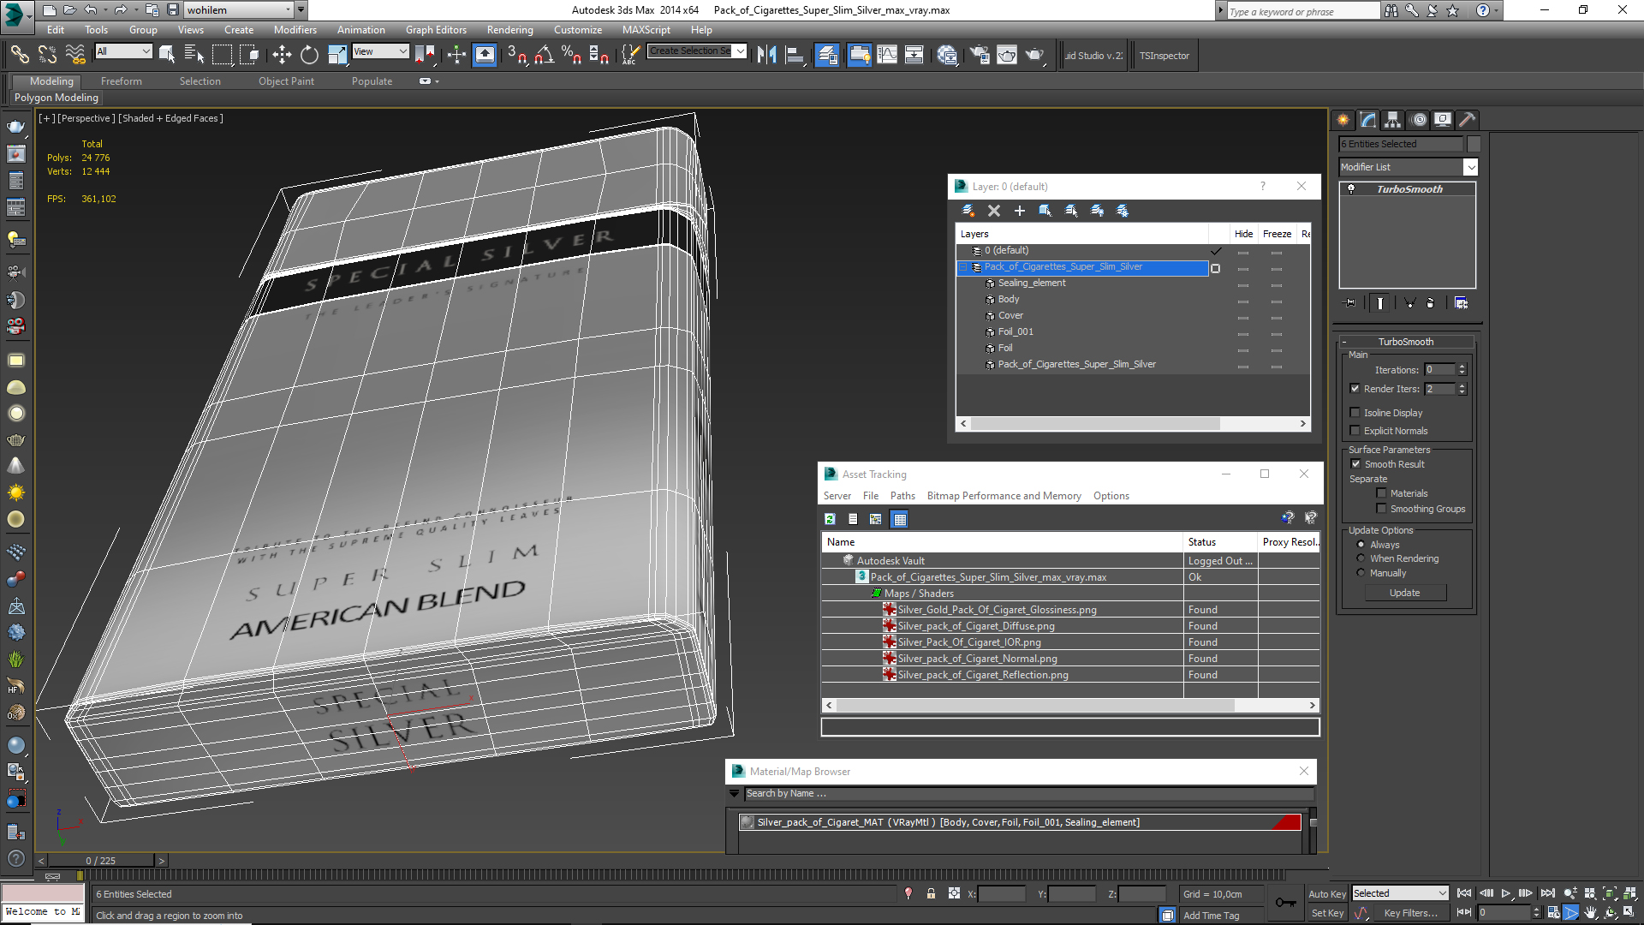This screenshot has height=925, width=1644.
Task: Open the Utilities hammer panel tab
Action: click(1467, 120)
